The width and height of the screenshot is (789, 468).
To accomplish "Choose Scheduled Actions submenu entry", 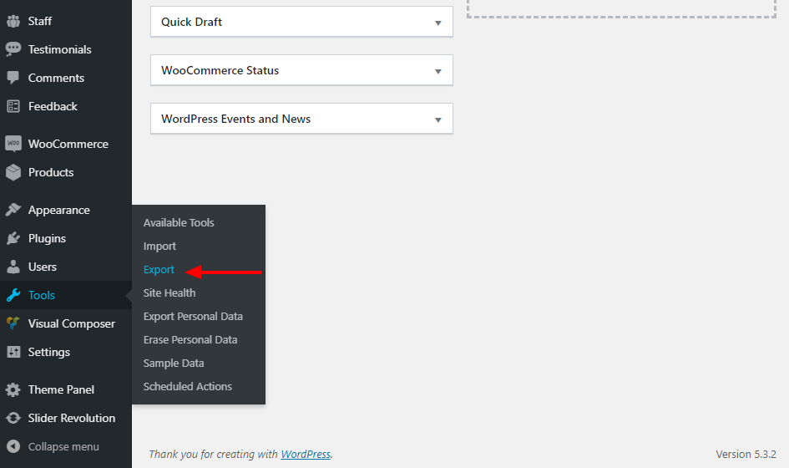I will [187, 386].
